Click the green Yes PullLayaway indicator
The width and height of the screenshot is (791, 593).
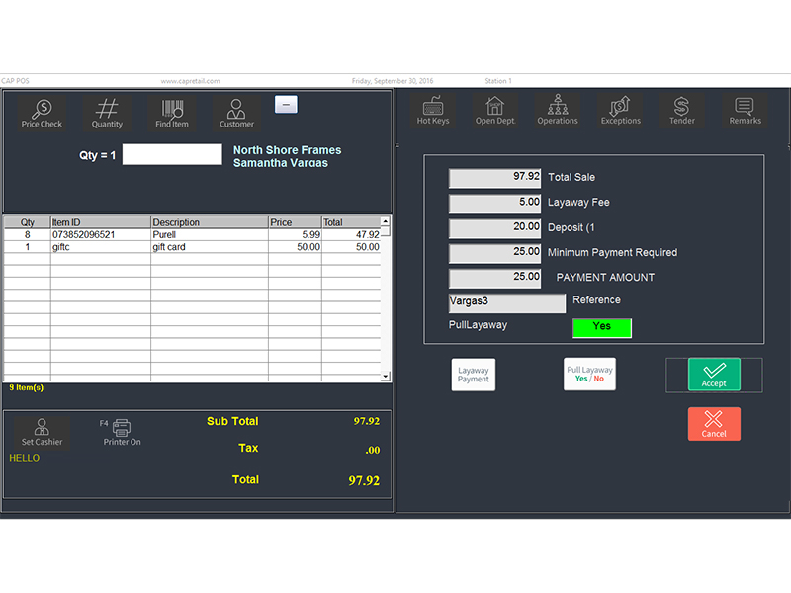602,327
